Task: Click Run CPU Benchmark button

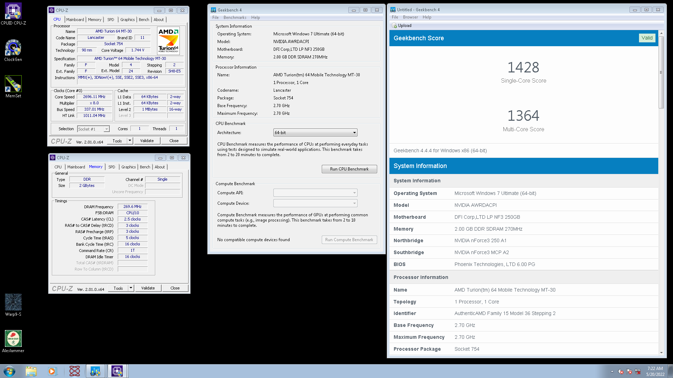Action: 349,169
